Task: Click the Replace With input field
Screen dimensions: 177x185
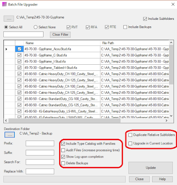Action: tap(40, 172)
